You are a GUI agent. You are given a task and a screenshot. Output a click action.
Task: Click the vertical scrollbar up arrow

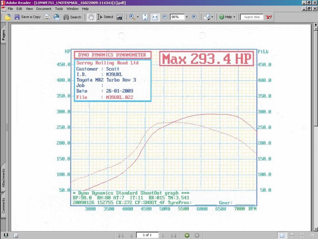point(316,29)
